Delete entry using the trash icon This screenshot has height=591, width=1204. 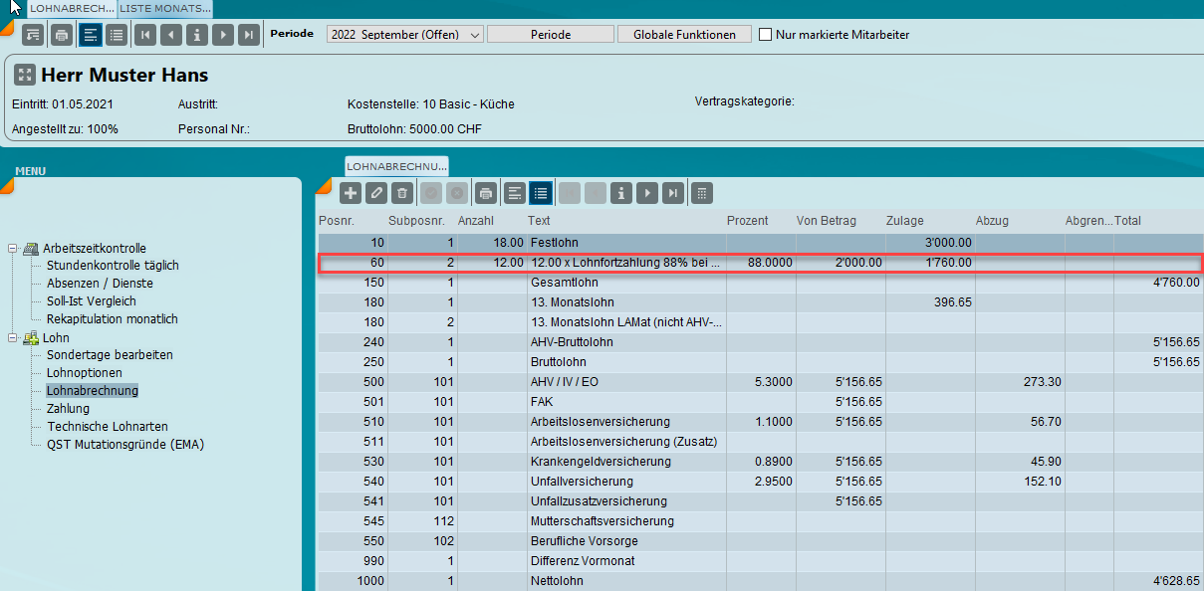pyautogui.click(x=402, y=193)
